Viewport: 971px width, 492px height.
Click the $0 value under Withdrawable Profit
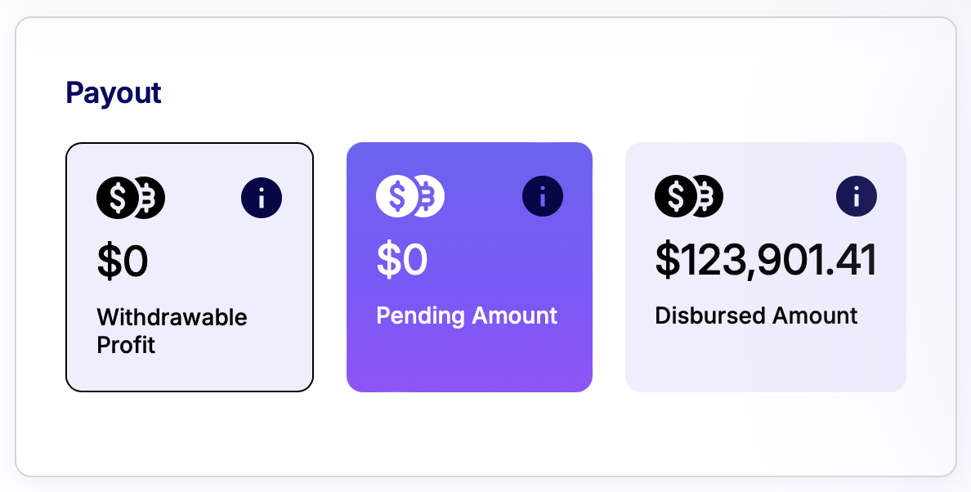click(123, 262)
